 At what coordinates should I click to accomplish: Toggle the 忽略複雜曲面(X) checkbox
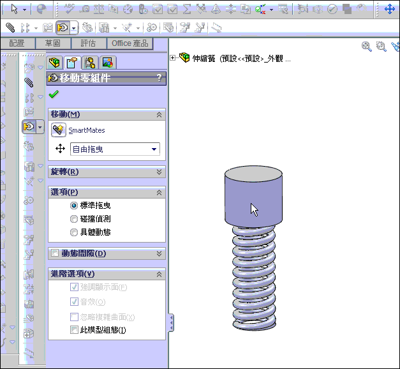click(x=74, y=317)
